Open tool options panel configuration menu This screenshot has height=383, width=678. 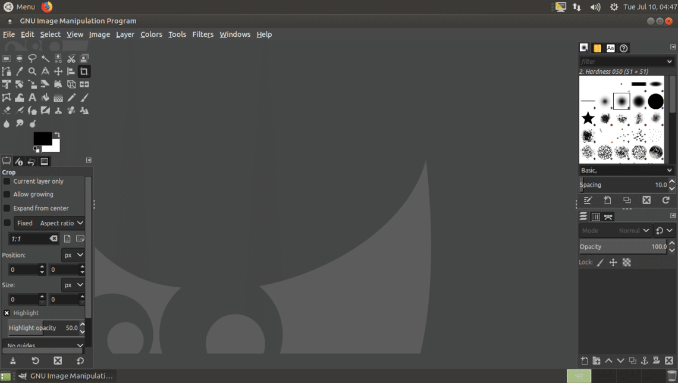tap(89, 160)
